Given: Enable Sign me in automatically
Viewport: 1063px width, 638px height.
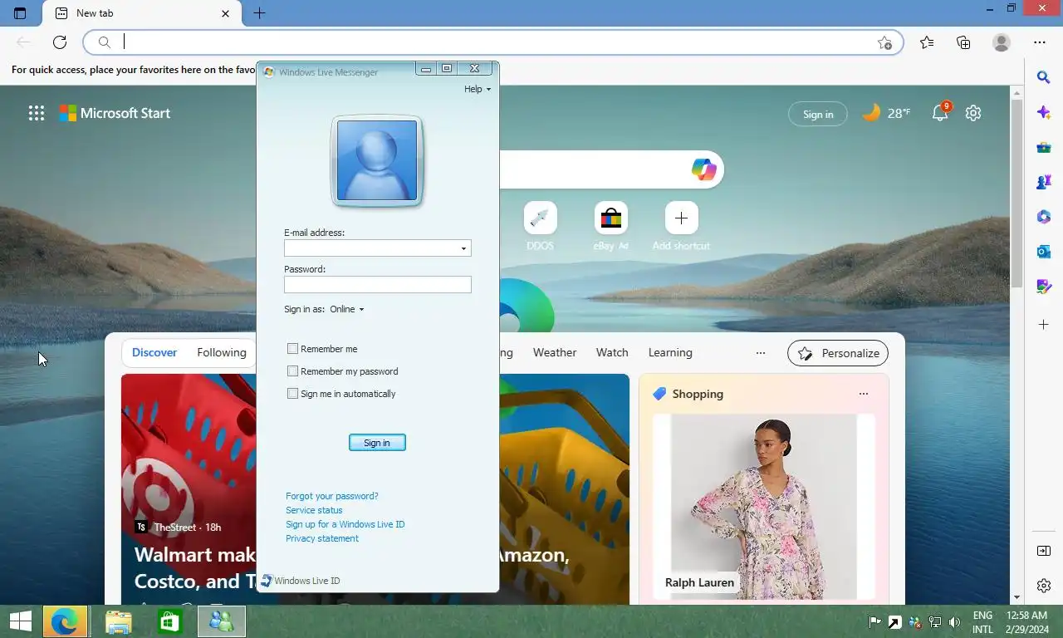Looking at the screenshot, I should (x=292, y=394).
